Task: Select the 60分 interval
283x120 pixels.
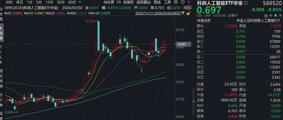Action: [72, 2]
